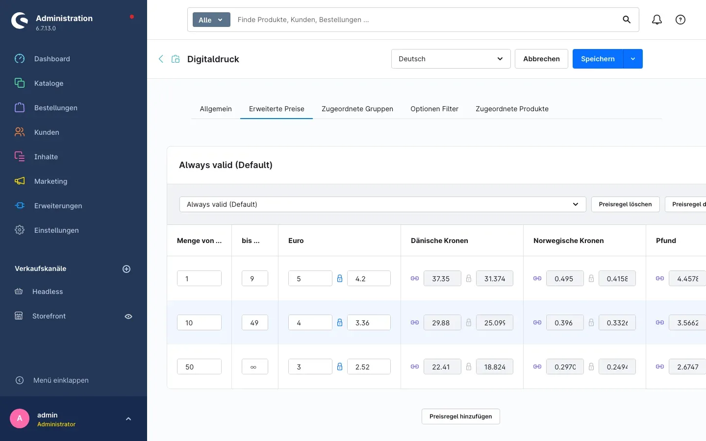Open the Storefront sales channel
This screenshot has width=706, height=441.
point(49,316)
